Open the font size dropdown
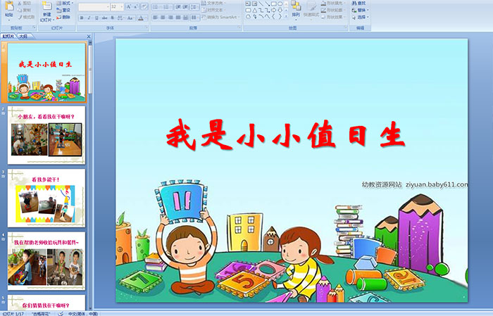Screen dimensions: 493x316 coord(123,6)
